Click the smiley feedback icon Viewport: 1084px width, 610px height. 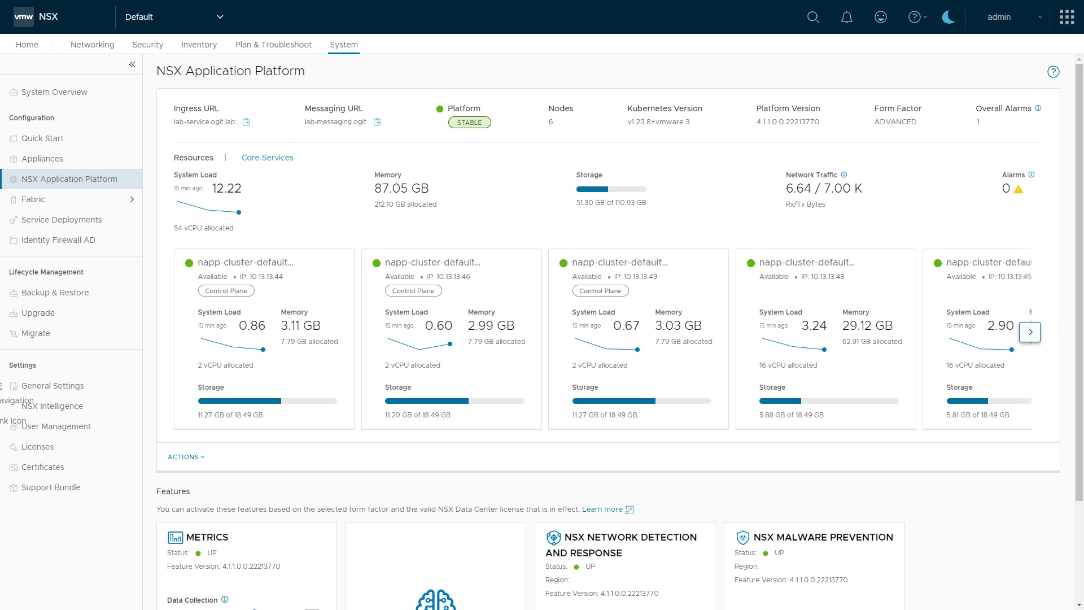(880, 17)
